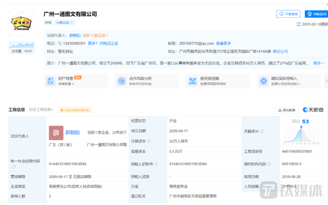Expand the 小微企业 tag dropdown
Image resolution: width=328 pixels, height=205 pixels.
pos(65,22)
